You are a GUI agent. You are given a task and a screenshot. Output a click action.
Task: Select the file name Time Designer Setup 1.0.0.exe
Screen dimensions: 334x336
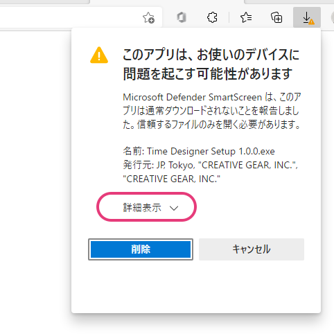click(211, 152)
